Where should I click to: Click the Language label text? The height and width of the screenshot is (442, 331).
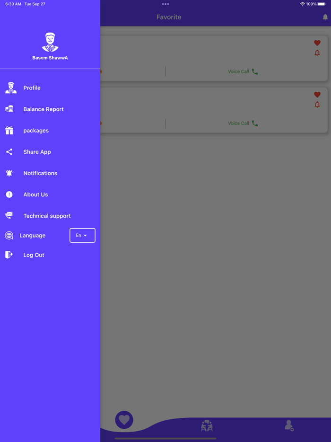coord(33,235)
